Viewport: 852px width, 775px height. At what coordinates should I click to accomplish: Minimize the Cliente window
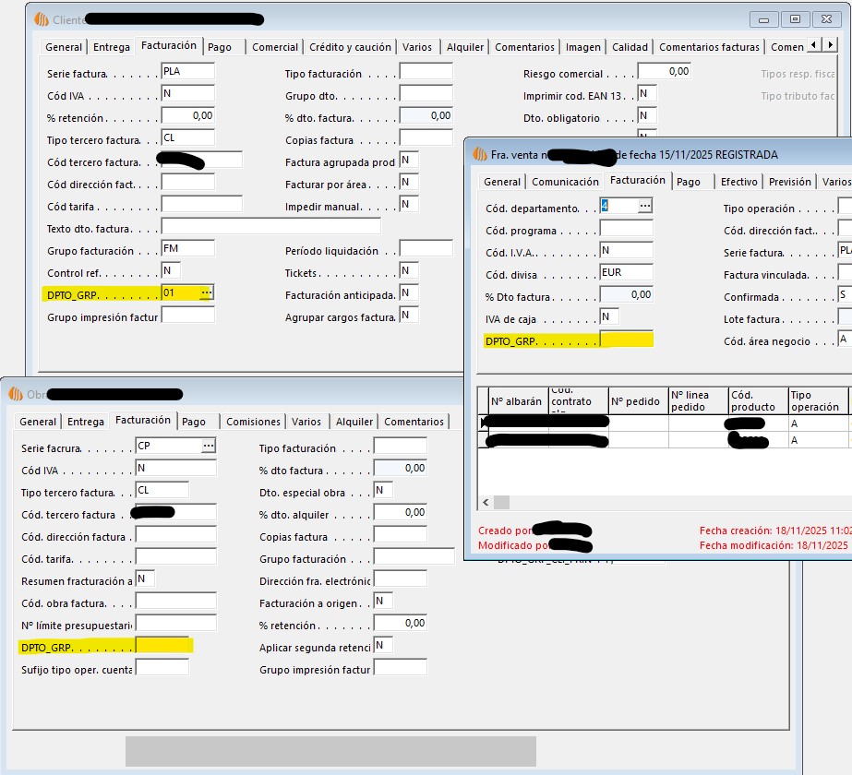point(763,18)
